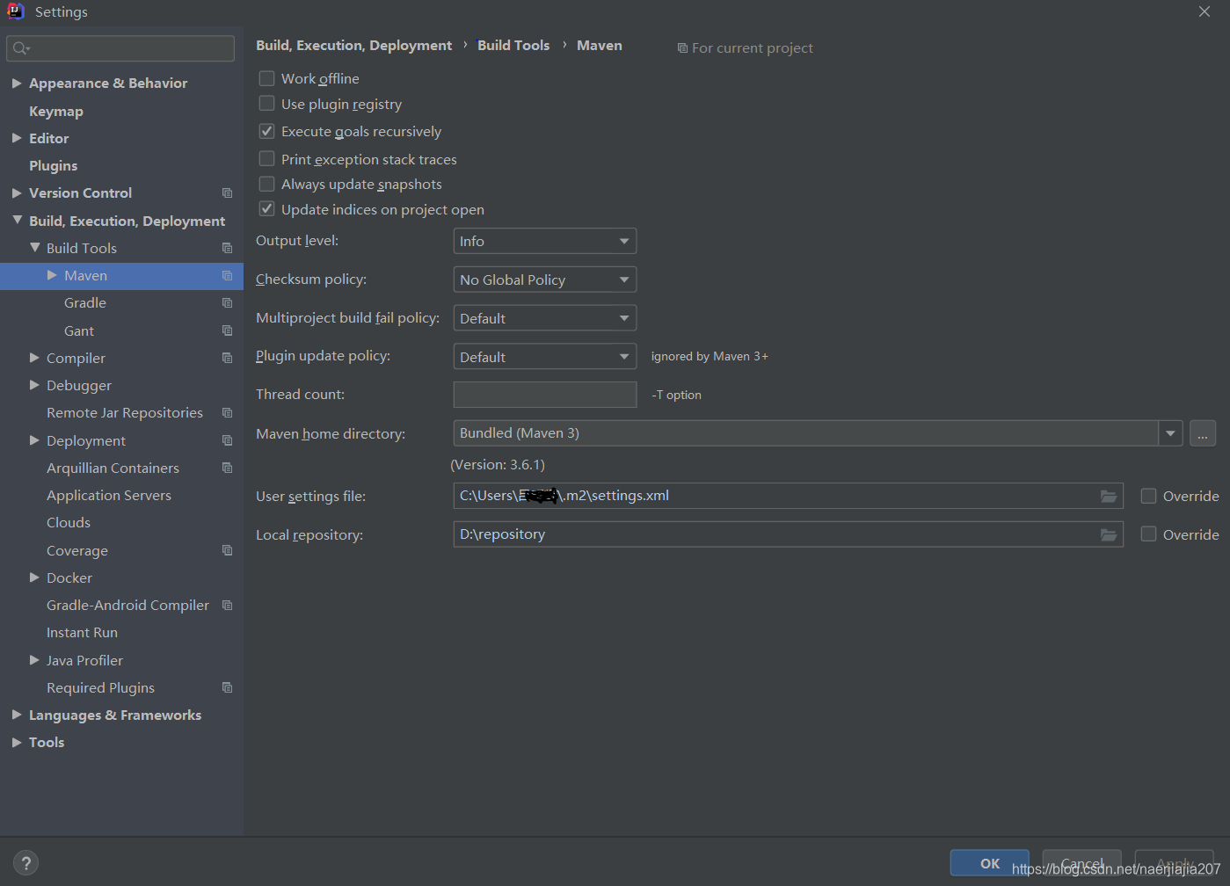Click the project-level icon beside Gradle

(x=227, y=302)
